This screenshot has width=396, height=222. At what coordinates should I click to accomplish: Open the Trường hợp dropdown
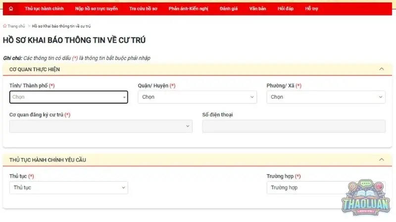[x=326, y=187]
